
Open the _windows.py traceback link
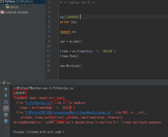[68, 112]
